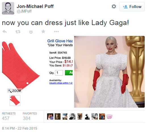This screenshot has width=147, height=133.
Task: Open Jon-Michael Poff's profile avatar
Action: 8,8
